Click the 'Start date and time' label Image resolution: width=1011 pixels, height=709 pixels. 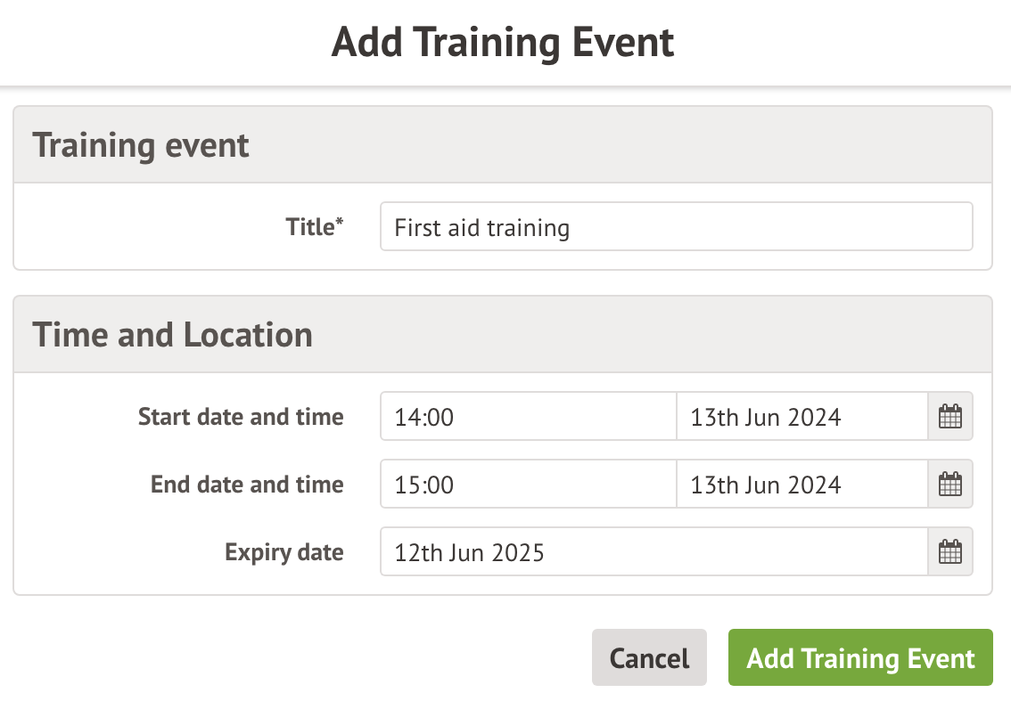tap(241, 417)
